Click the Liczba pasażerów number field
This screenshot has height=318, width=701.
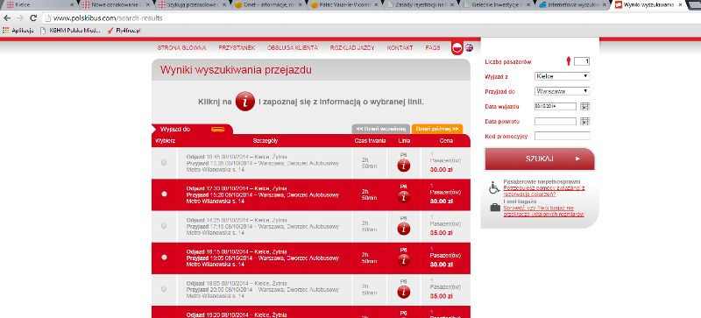coord(582,61)
